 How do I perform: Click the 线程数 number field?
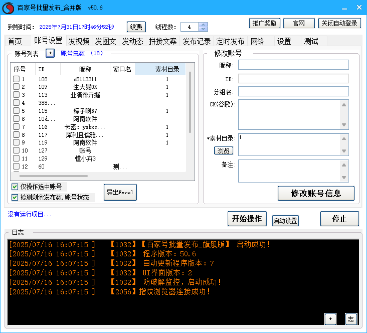pyautogui.click(x=190, y=27)
